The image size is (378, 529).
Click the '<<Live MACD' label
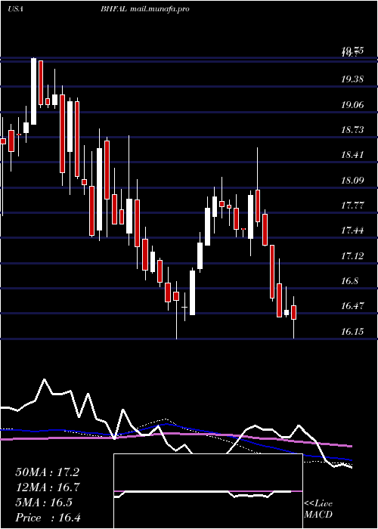[x=318, y=509]
